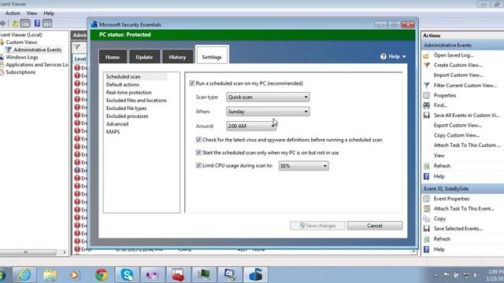Click Export Custom View link in Actions

(x=458, y=125)
